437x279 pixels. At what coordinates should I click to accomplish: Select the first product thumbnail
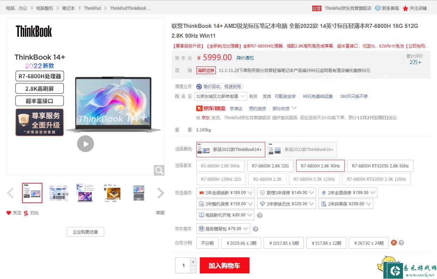32,193
